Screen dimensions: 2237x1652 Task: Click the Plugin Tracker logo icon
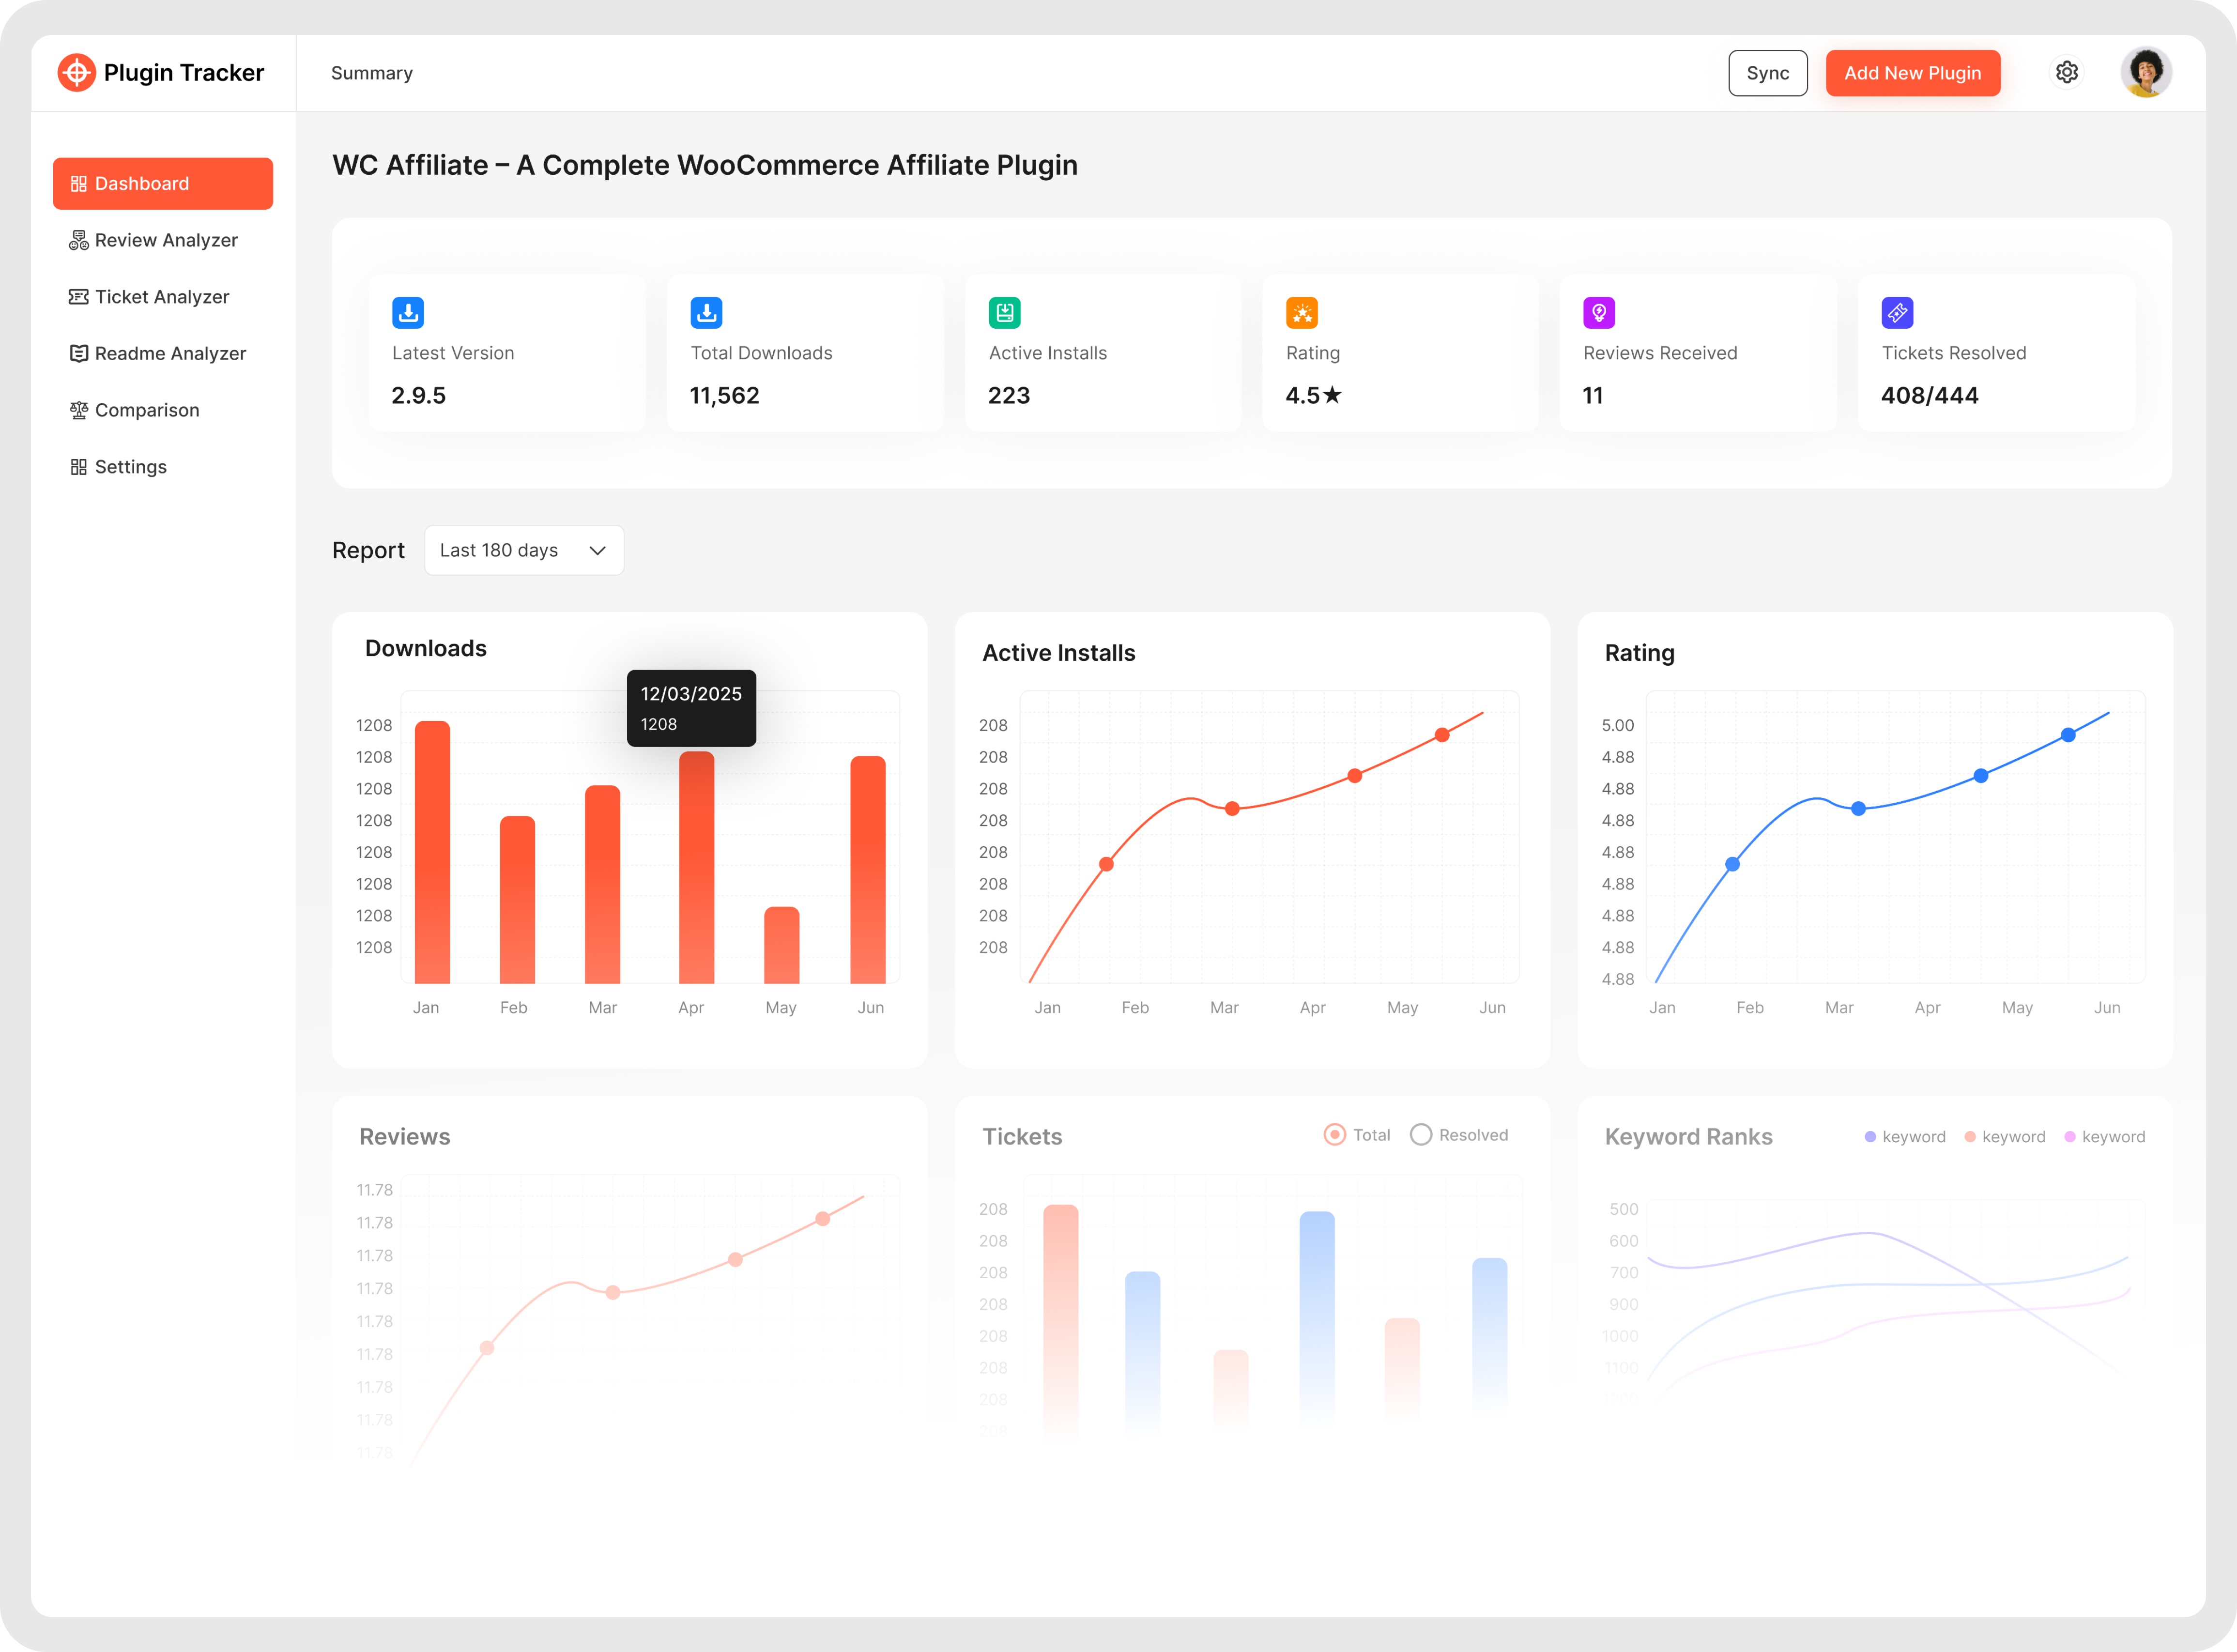[x=76, y=72]
